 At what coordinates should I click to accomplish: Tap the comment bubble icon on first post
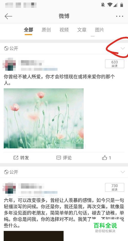point(59,158)
